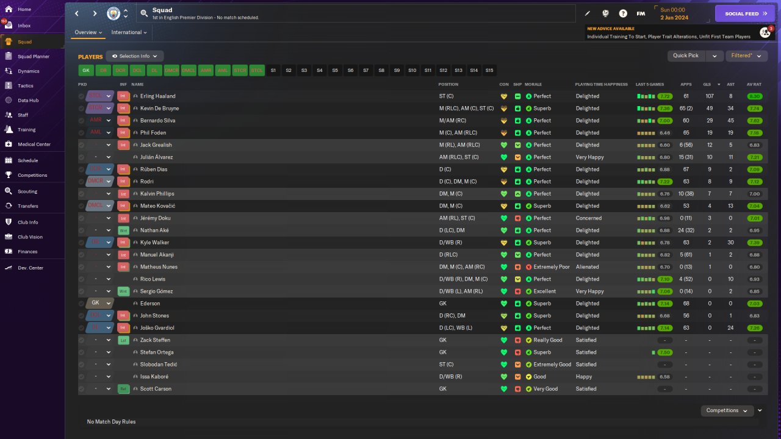The height and width of the screenshot is (439, 781).
Task: Sort by the MORALE column header
Action: (533, 84)
